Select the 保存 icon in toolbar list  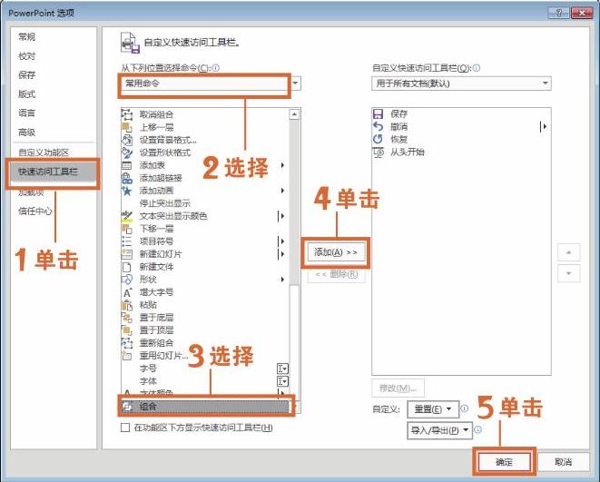point(378,114)
